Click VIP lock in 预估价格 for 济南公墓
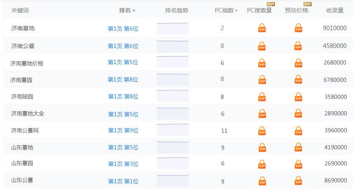353x189 pixels. (x=298, y=46)
